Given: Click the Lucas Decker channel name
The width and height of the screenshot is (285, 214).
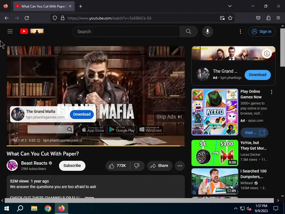Looking at the screenshot, I should pos(250,154).
